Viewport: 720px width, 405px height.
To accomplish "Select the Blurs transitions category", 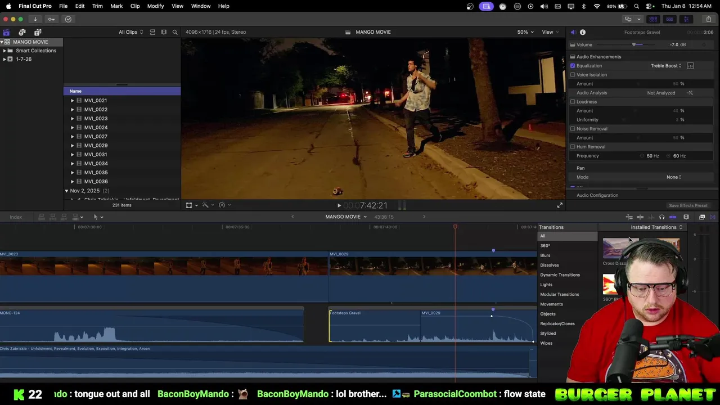I will pos(545,255).
